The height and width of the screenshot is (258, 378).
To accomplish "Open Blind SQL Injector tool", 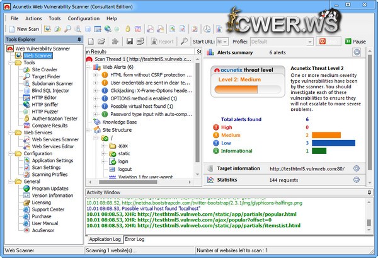I will click(x=50, y=90).
